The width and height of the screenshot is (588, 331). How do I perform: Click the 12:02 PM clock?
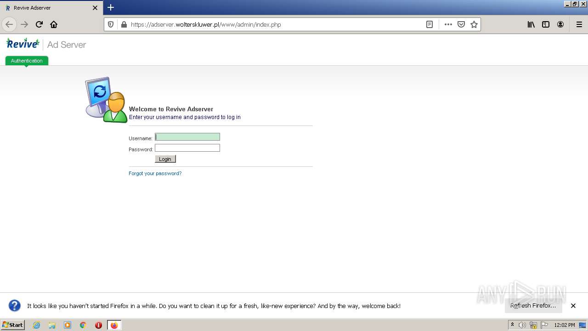tap(565, 325)
